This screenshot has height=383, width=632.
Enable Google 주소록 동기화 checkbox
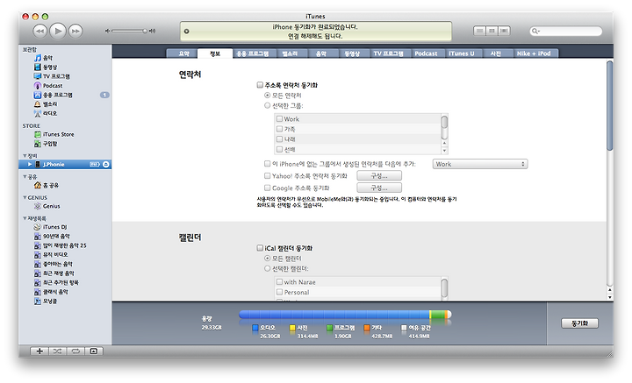pos(267,188)
